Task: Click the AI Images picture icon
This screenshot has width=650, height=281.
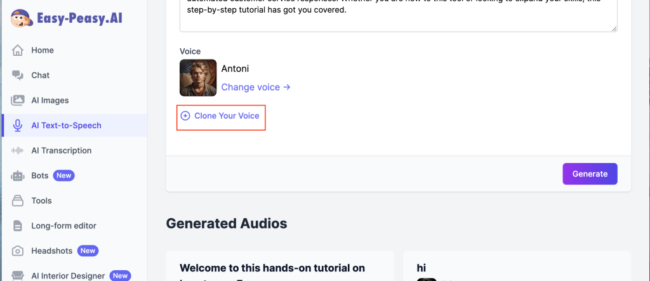Action: coord(18,100)
